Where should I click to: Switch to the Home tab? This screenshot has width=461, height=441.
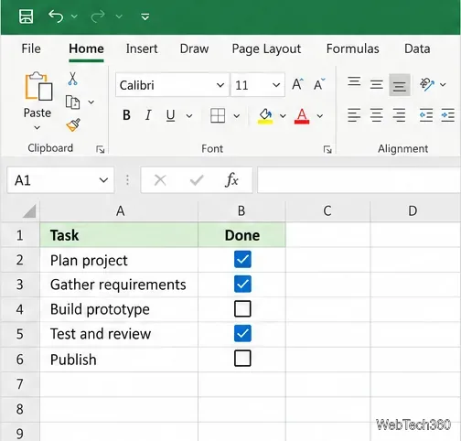tap(86, 48)
